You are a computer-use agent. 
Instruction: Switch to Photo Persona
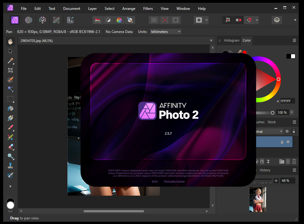click(x=15, y=20)
